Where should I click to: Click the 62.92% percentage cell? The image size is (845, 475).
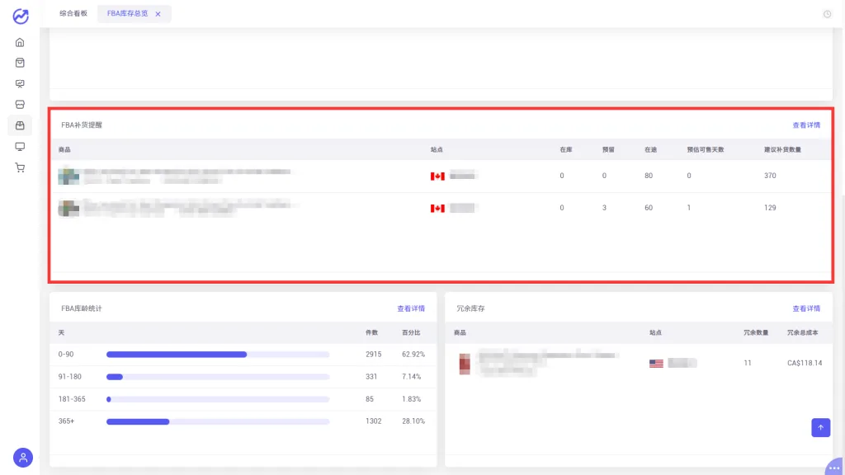click(x=413, y=355)
